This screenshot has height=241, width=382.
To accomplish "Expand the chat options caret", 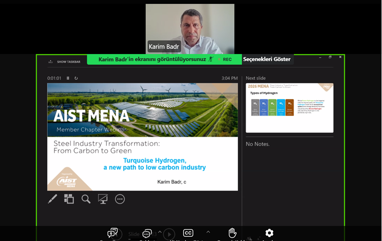I will point(160,232).
